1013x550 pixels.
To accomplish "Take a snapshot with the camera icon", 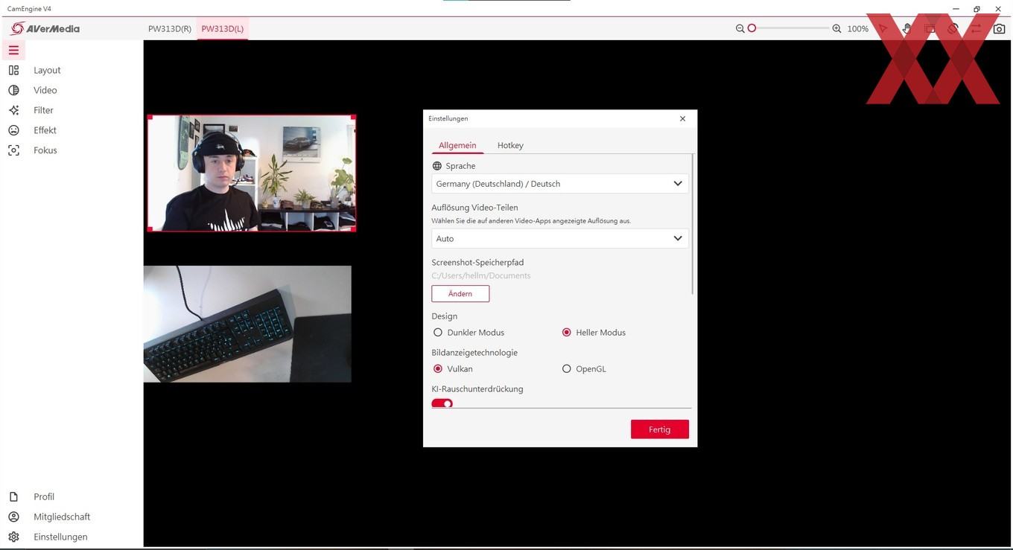I will point(999,28).
